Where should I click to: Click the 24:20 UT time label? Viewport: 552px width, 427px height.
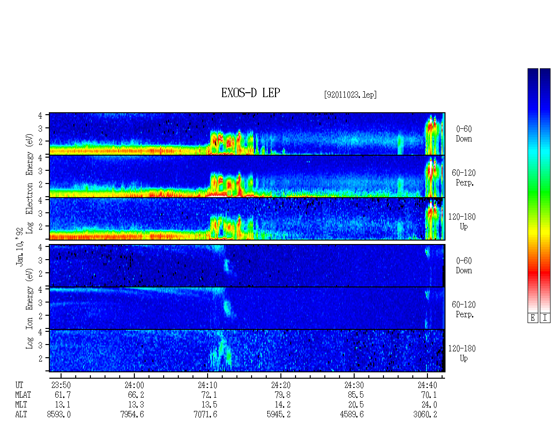(280, 385)
